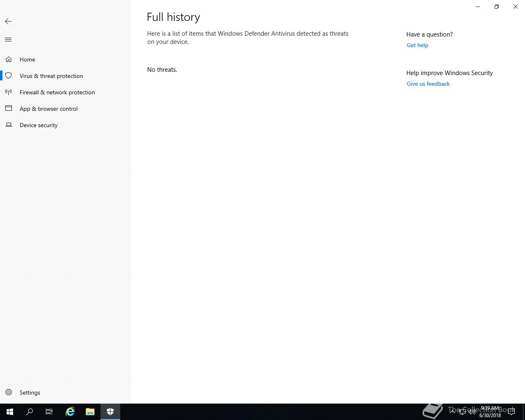
Task: Open Device security section
Action: (x=66, y=125)
